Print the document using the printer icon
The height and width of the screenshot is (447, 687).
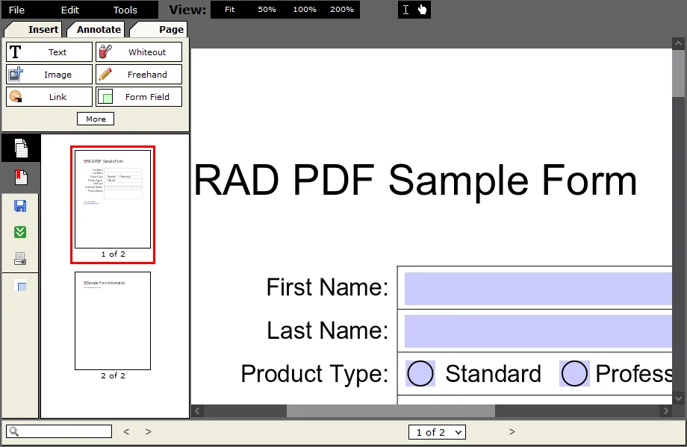coord(19,258)
